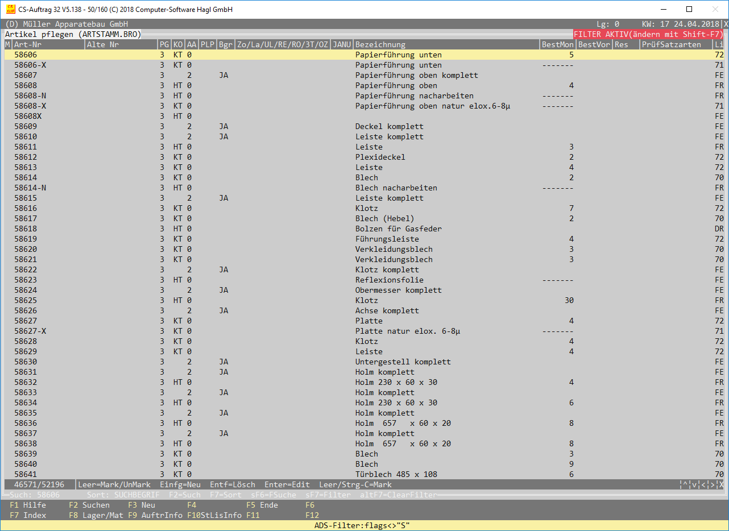Click the red FILTER AKTIV indicator

pyautogui.click(x=648, y=35)
